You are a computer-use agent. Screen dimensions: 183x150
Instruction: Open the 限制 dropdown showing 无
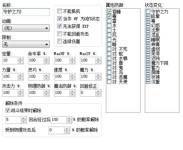[x=26, y=44]
